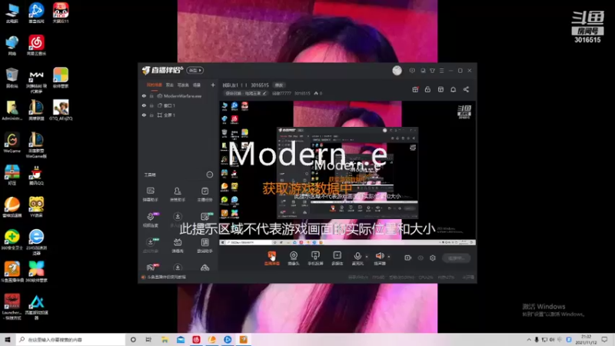Add a new scene with plus icon
Image resolution: width=615 pixels, height=346 pixels.
pyautogui.click(x=213, y=85)
